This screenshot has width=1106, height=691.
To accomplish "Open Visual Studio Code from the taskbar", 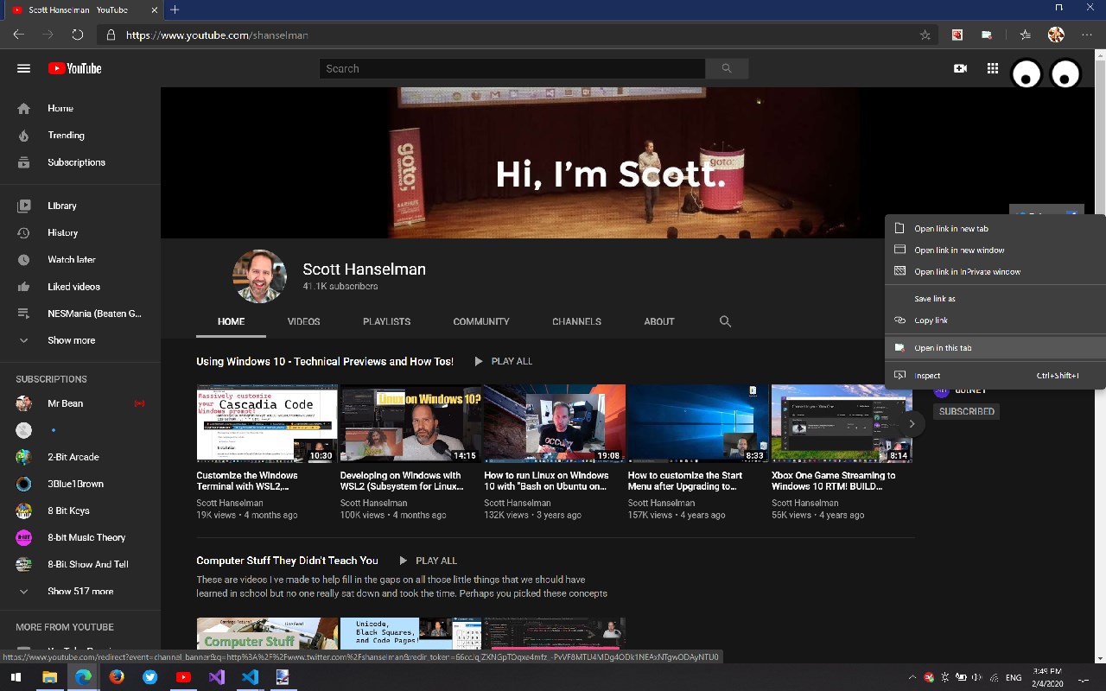I will (250, 677).
